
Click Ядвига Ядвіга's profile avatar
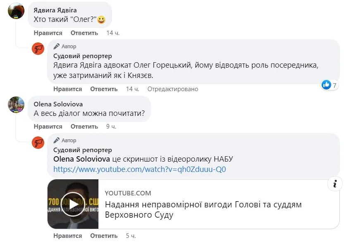click(x=16, y=11)
